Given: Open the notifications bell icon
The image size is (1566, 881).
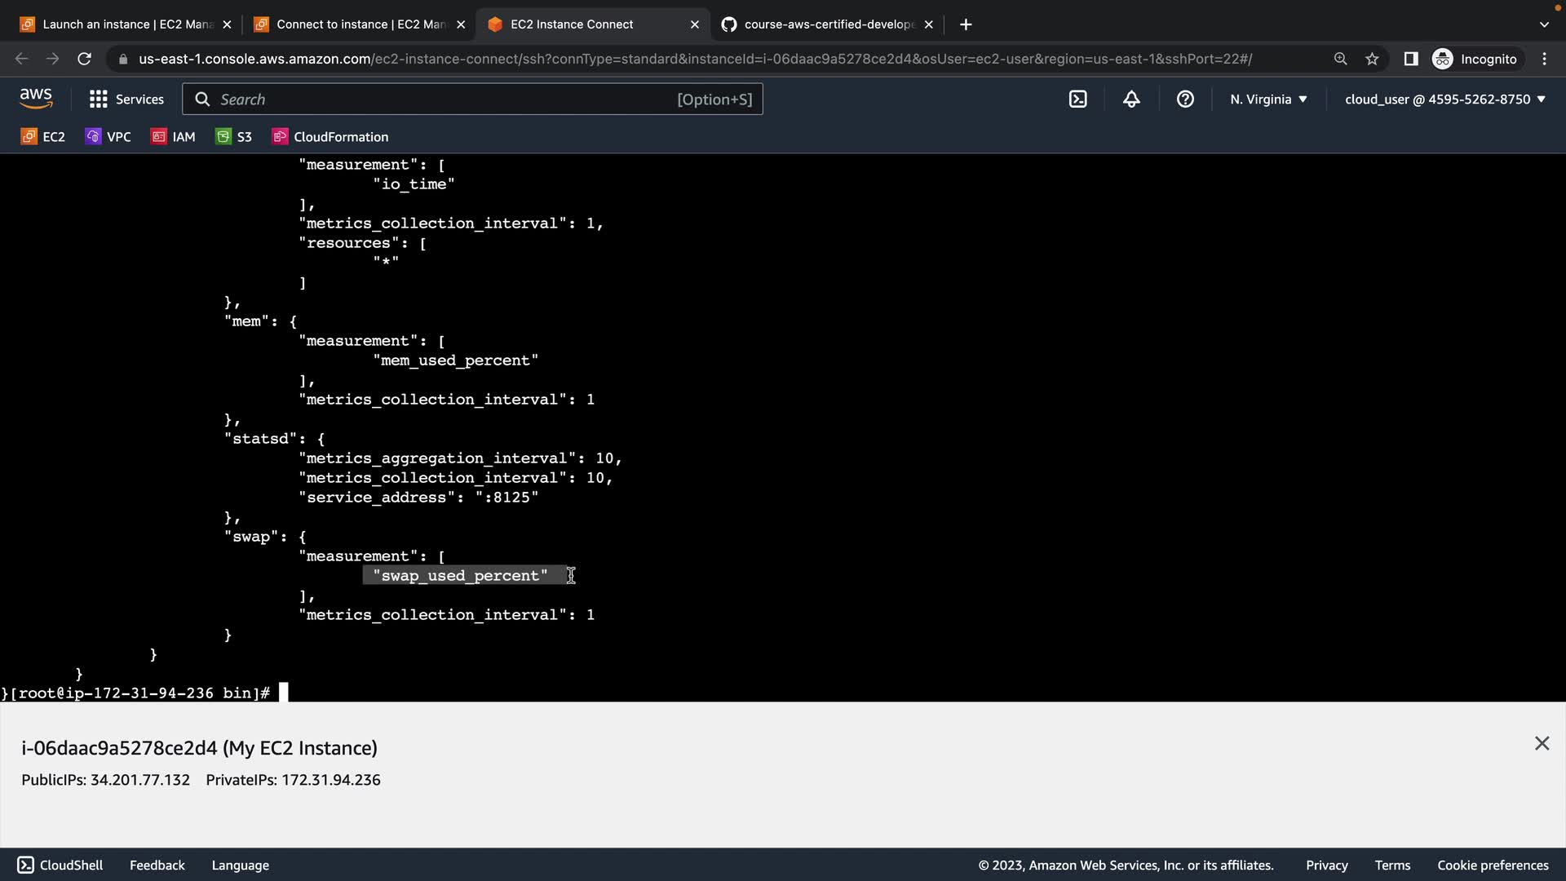Looking at the screenshot, I should click(x=1131, y=100).
